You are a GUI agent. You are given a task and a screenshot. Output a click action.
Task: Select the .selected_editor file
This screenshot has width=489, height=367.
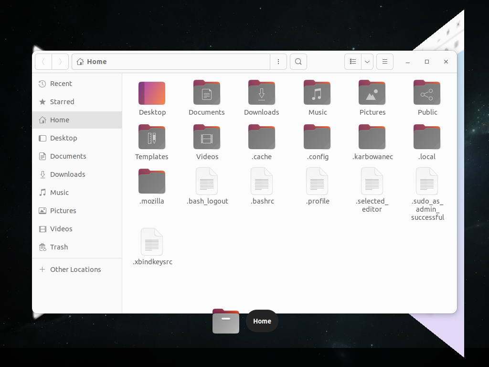pyautogui.click(x=372, y=181)
